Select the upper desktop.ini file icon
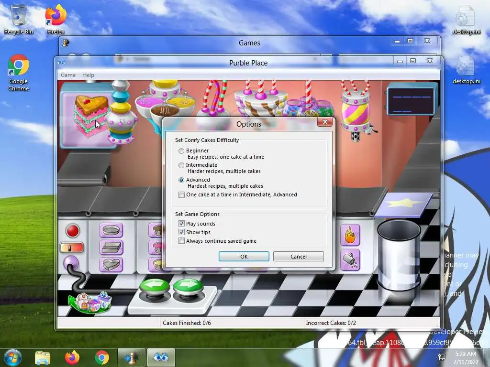Screen dimensions: 490x367 tap(466, 20)
